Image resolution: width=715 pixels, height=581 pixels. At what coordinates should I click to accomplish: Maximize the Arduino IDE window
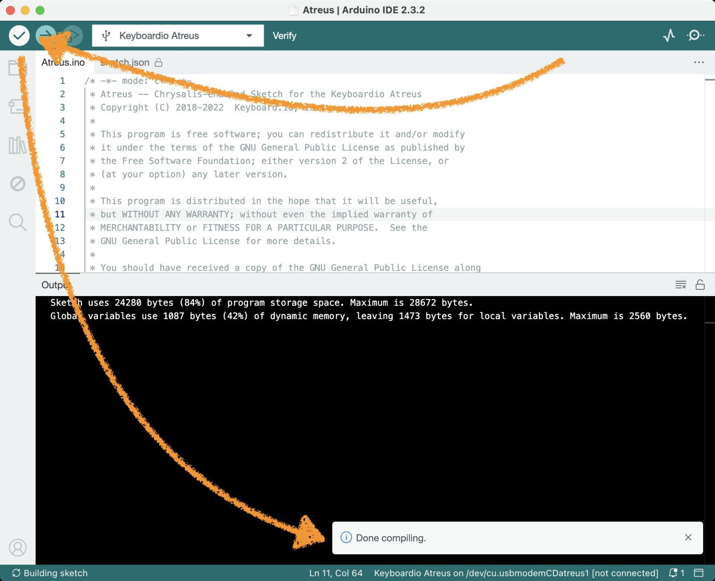tap(40, 10)
